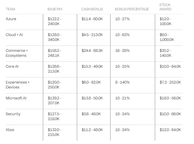The image size is (194, 144).
Task: Select the Security team row label
Action: pos(13,114)
